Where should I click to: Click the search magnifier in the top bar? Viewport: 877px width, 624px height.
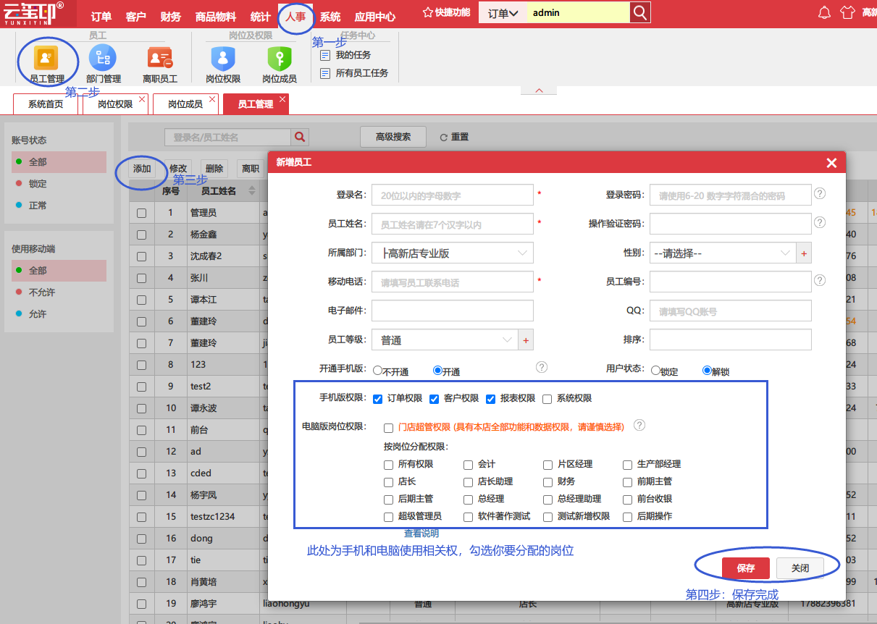click(x=639, y=12)
